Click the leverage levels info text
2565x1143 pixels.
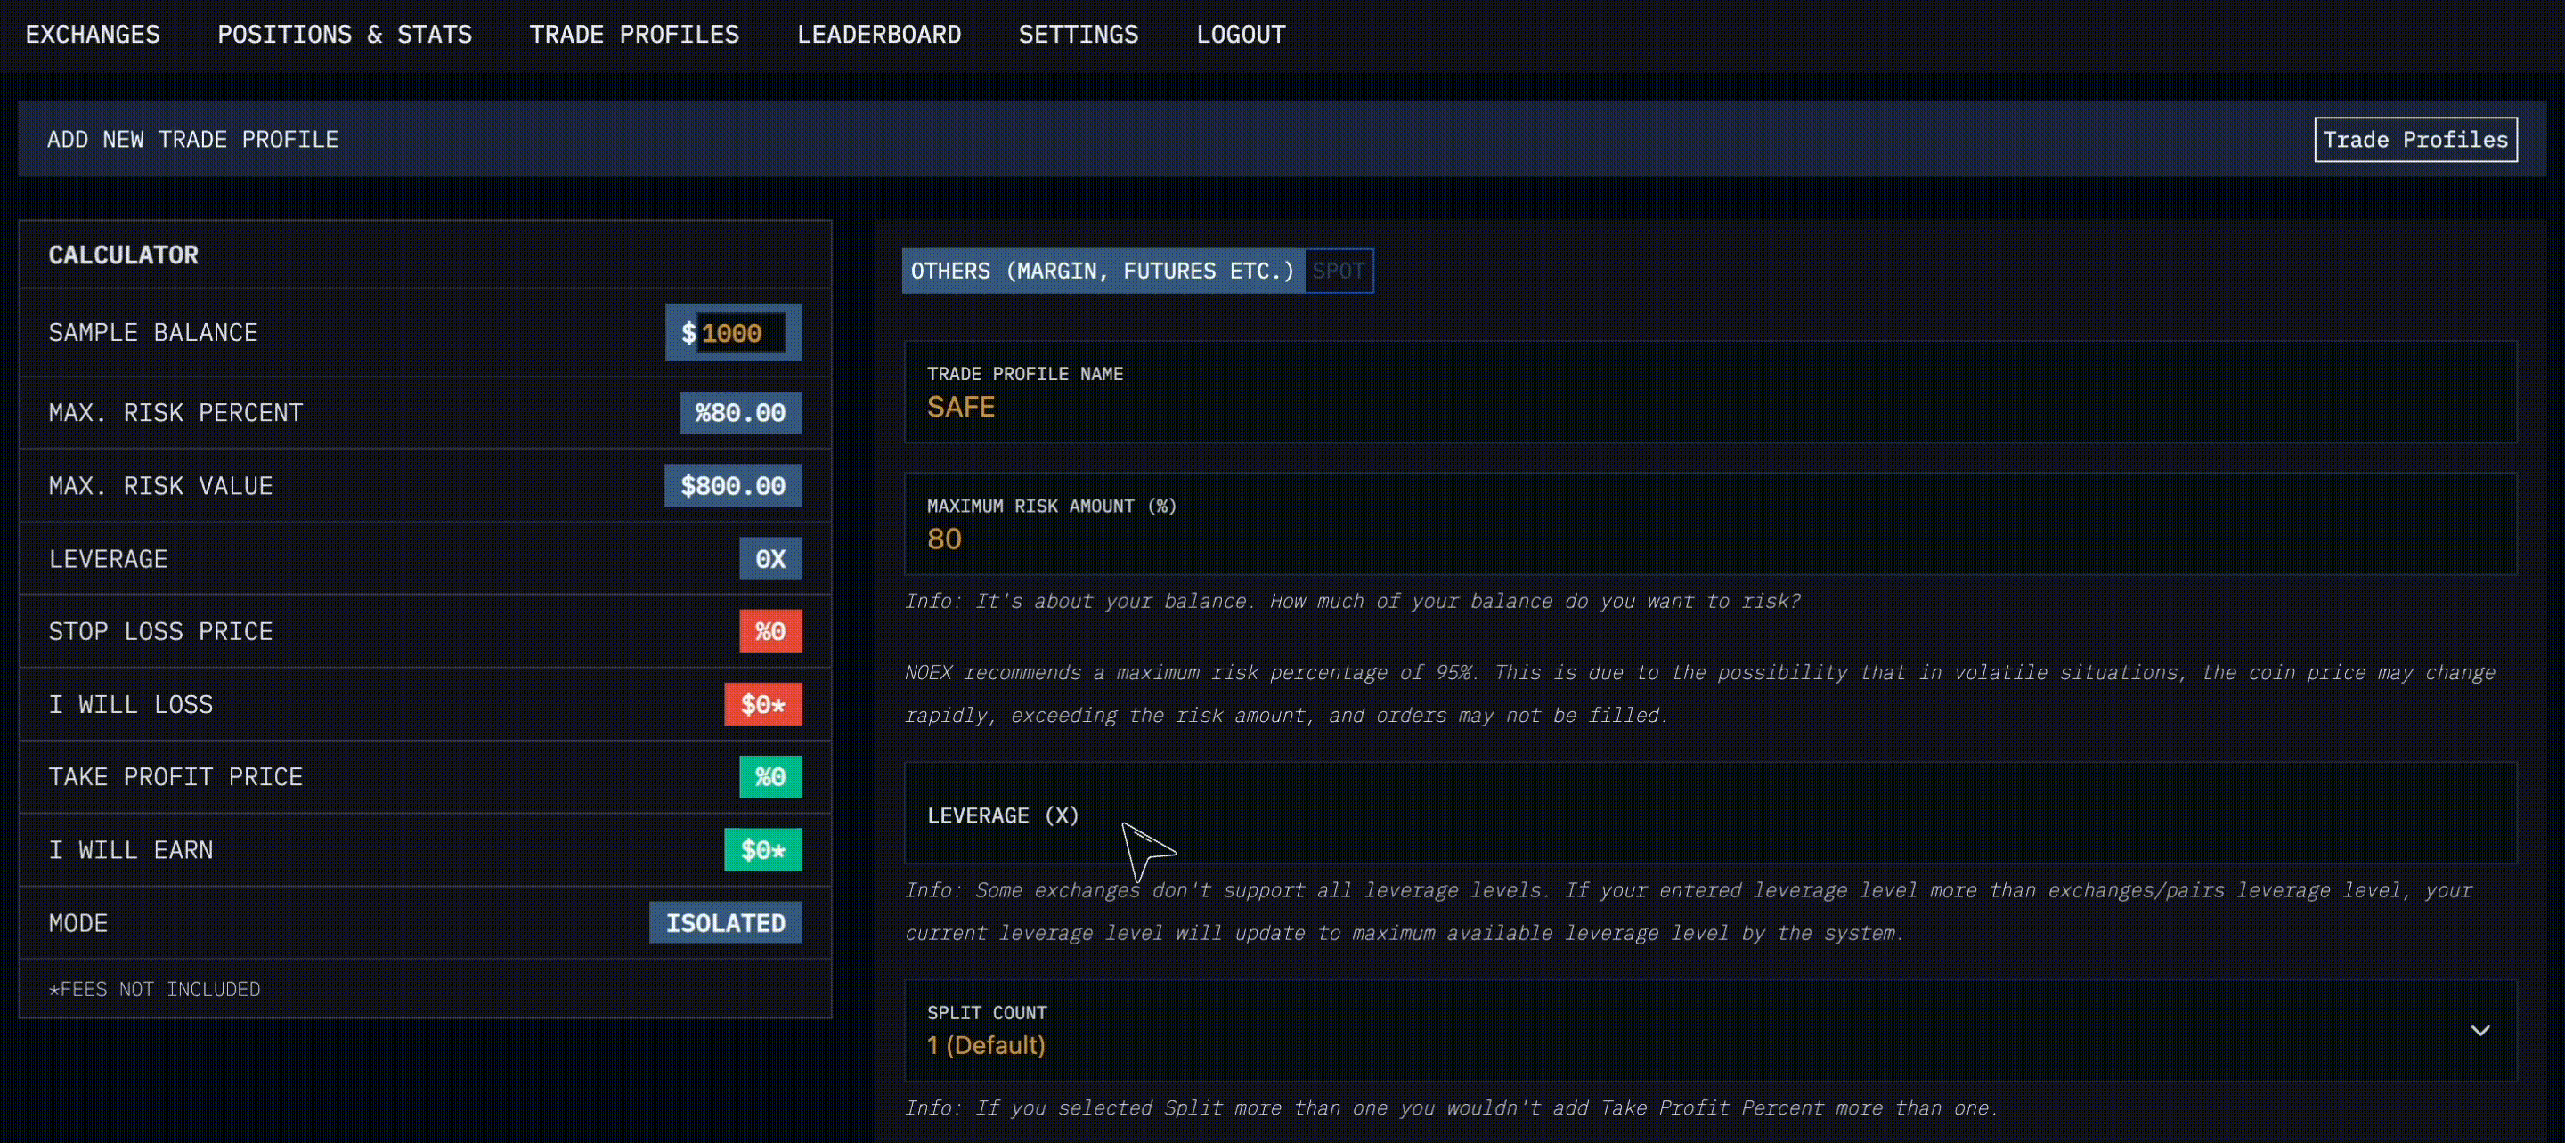point(1689,912)
